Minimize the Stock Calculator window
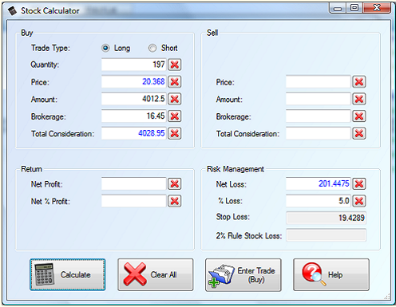 click(x=338, y=8)
